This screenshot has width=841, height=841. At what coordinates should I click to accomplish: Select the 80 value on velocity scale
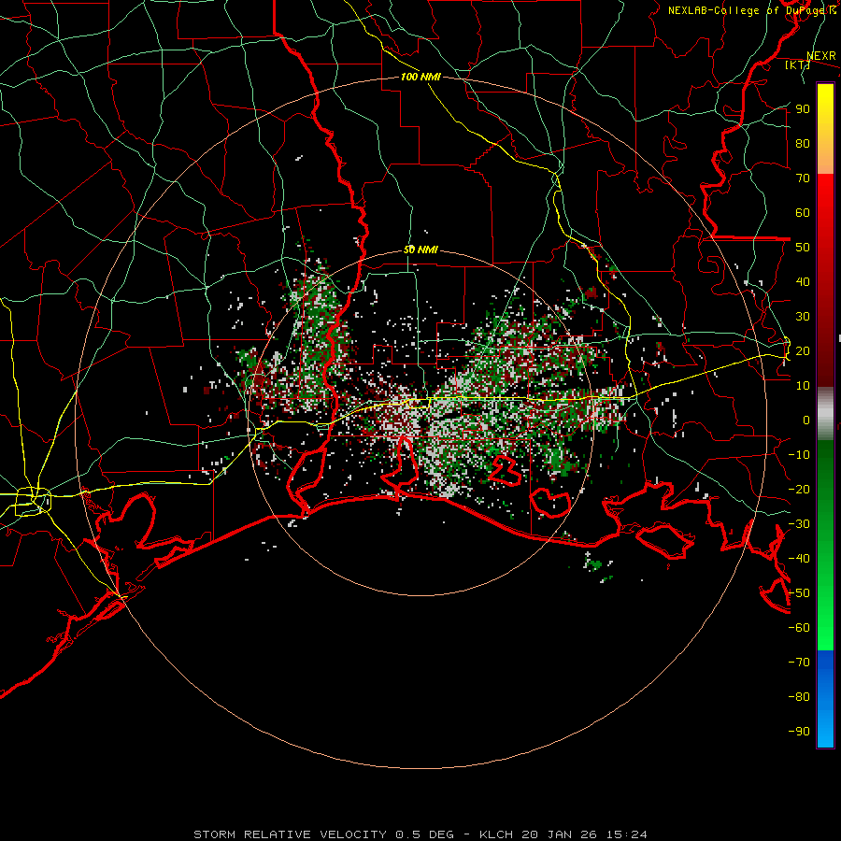(x=803, y=143)
